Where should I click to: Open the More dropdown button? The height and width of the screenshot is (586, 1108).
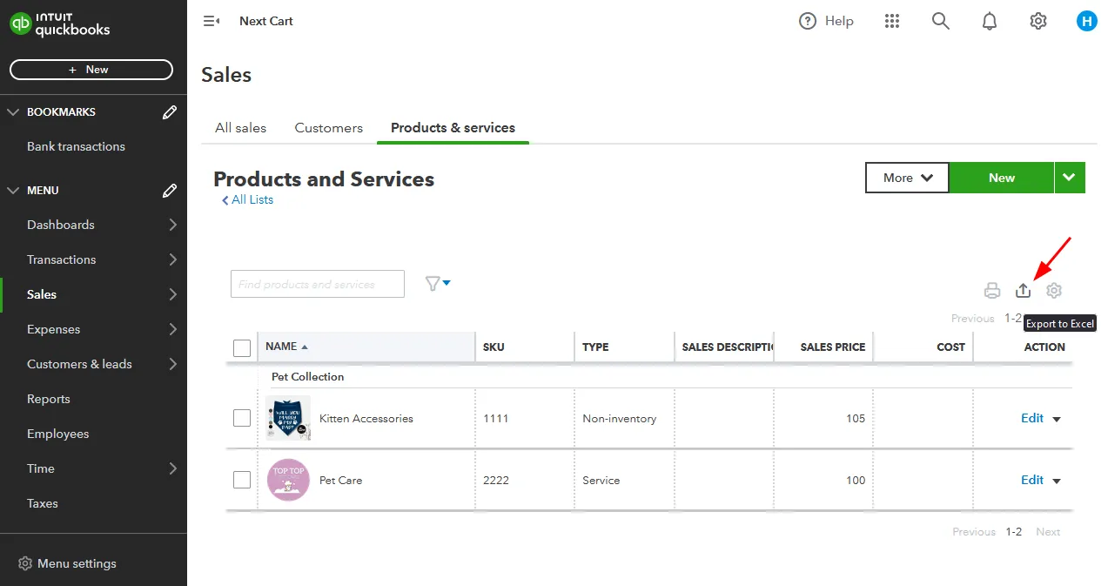[907, 178]
